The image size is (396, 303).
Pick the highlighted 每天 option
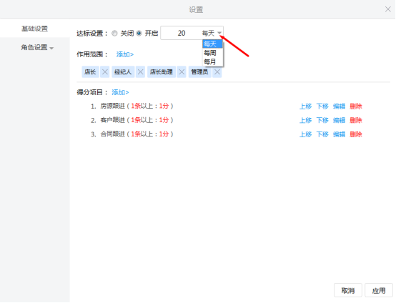(212, 44)
